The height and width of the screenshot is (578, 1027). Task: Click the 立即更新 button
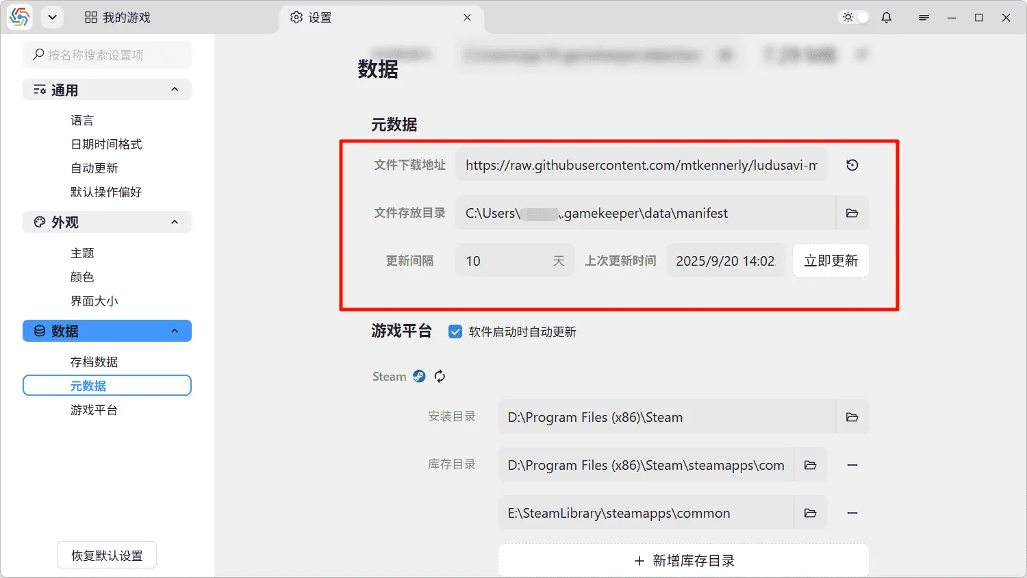tap(831, 261)
